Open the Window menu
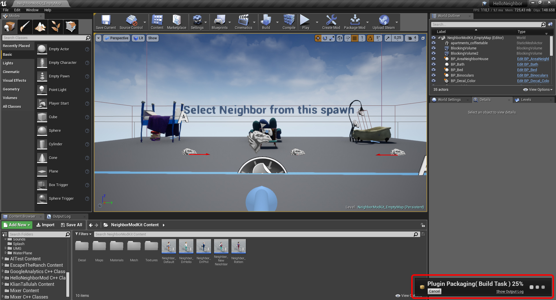Screen dimensions: 556x300 point(32,10)
